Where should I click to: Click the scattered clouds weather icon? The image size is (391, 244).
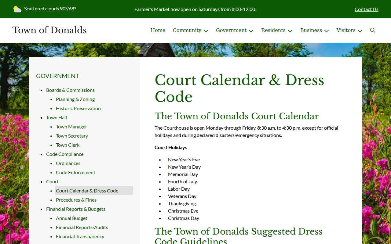click(17, 9)
